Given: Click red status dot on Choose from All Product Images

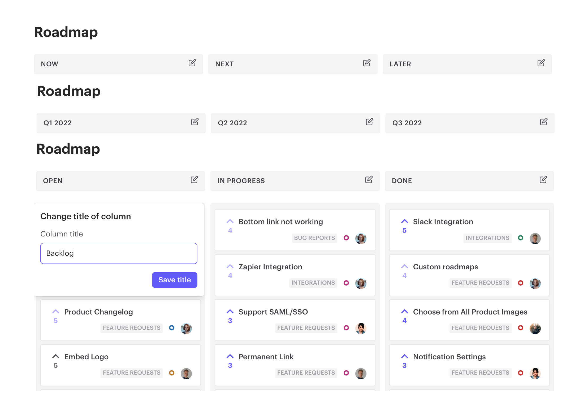Looking at the screenshot, I should point(521,328).
